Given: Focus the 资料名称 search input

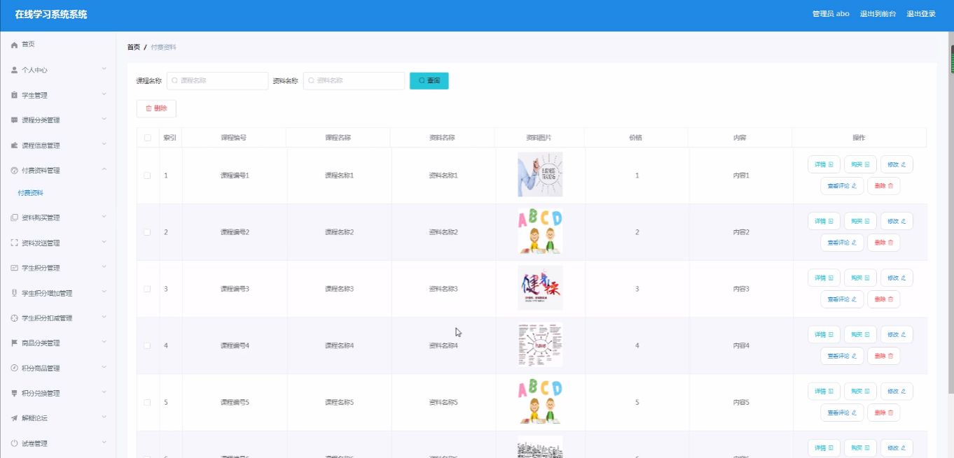Looking at the screenshot, I should pyautogui.click(x=354, y=81).
